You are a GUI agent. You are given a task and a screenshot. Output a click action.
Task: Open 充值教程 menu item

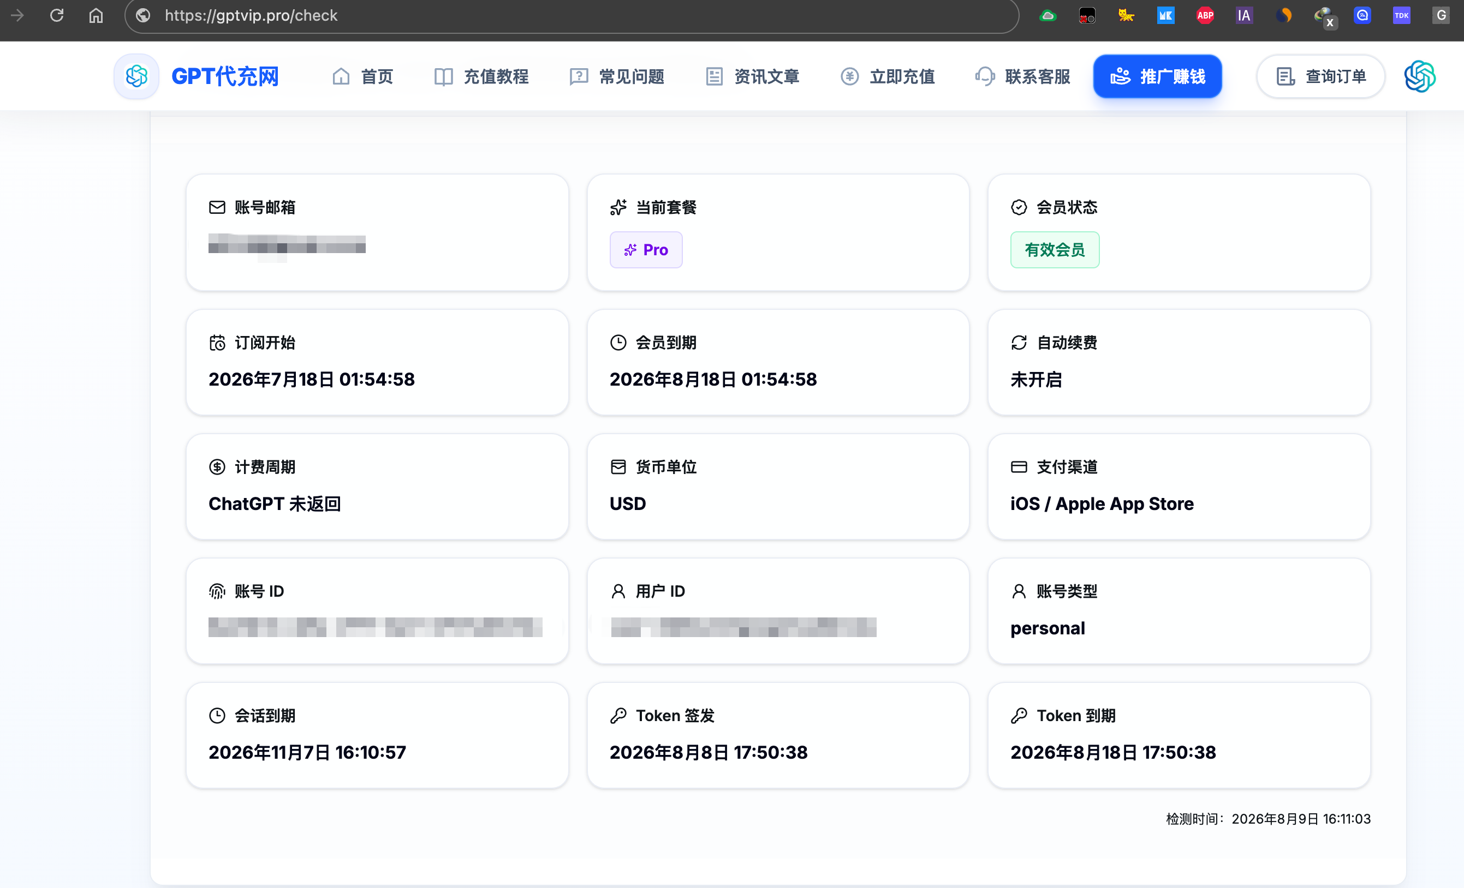click(x=481, y=76)
